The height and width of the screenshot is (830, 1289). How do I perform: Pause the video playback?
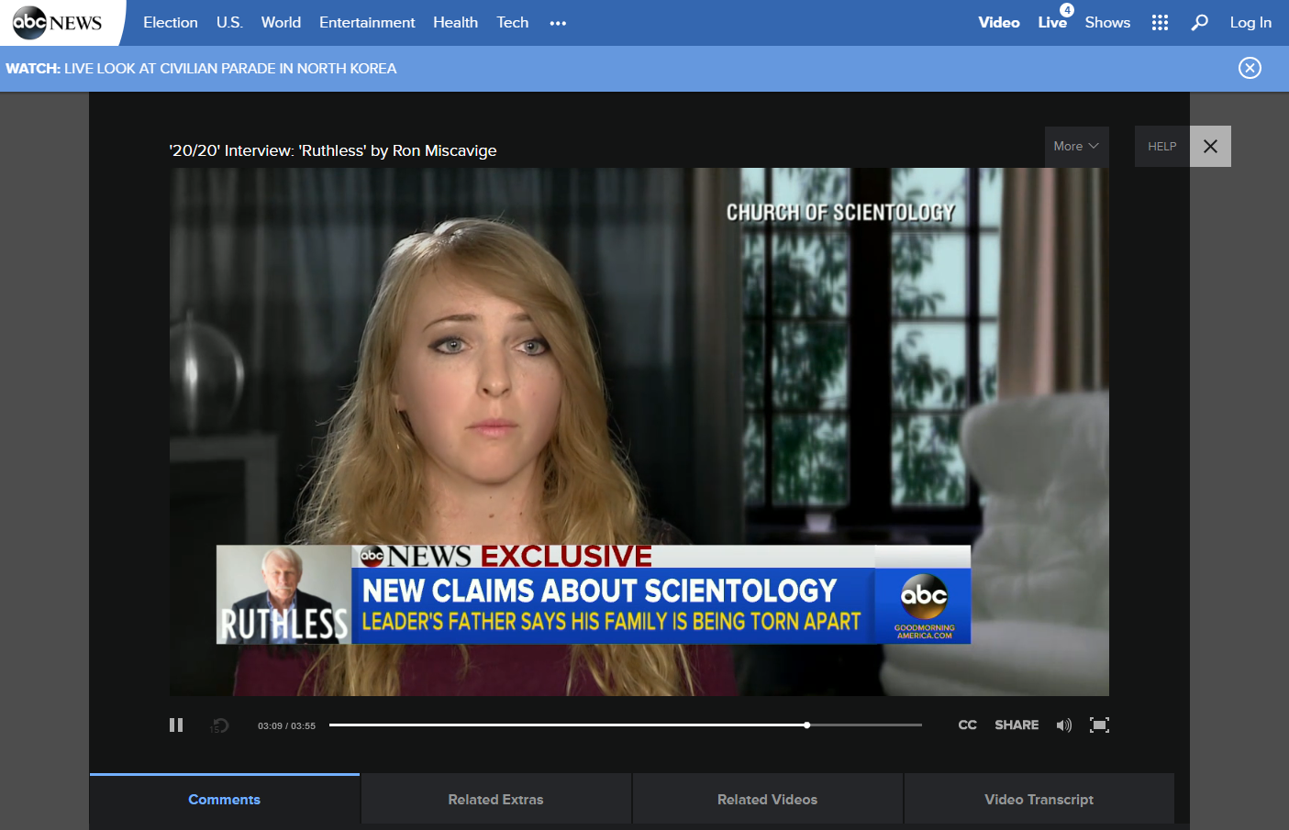coord(176,725)
